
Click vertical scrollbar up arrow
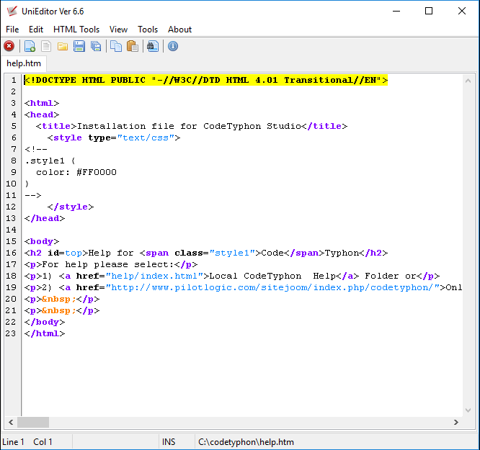tap(468, 81)
